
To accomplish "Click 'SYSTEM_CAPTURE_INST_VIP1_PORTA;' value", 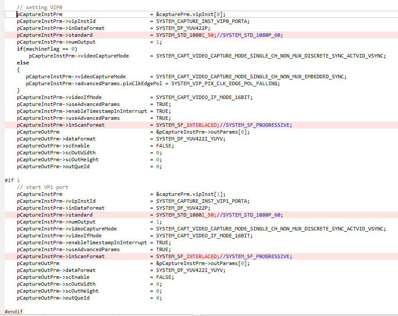I will pos(203,201).
